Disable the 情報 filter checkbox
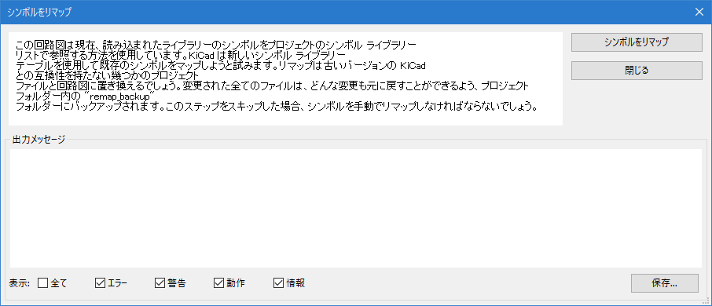This screenshot has width=712, height=306. tap(278, 283)
